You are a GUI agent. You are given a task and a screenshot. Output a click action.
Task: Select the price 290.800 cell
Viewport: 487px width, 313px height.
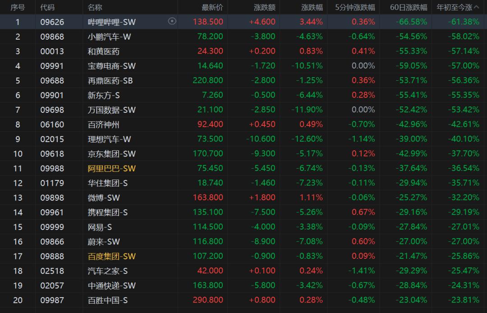208,300
